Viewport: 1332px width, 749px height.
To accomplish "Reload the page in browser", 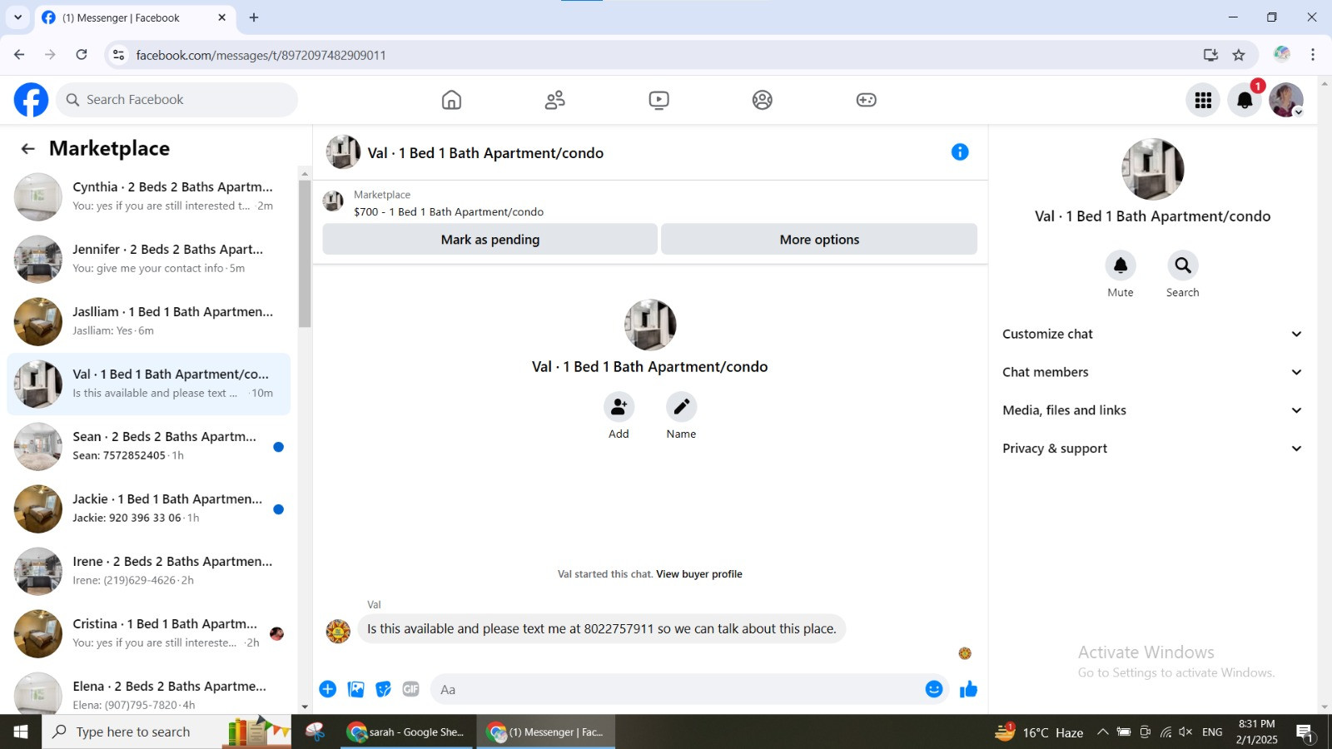I will (x=82, y=55).
